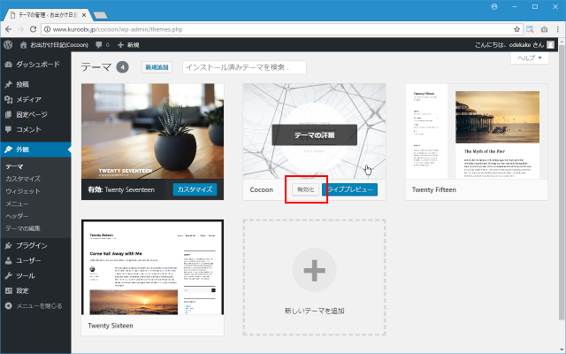Open the テーマの編集 submenu item
566x354 pixels.
pos(23,228)
